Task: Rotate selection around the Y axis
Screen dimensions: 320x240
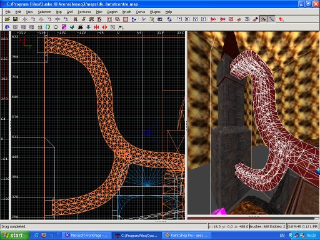Action: click(49, 19)
